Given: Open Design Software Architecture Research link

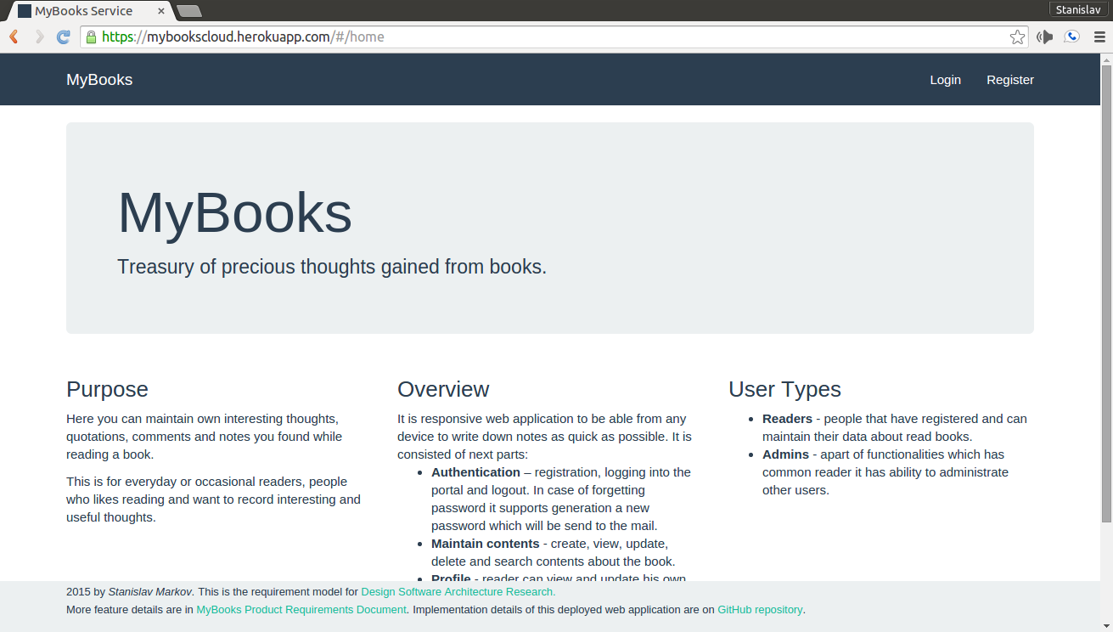Looking at the screenshot, I should click(458, 592).
